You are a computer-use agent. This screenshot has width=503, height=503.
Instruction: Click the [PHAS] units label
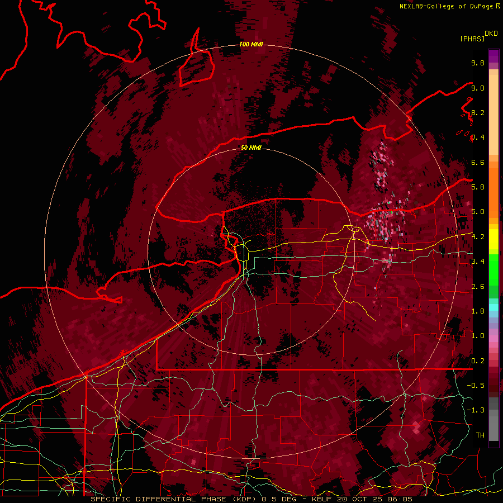pyautogui.click(x=472, y=39)
